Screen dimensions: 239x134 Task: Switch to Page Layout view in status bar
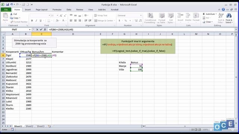click(x=196, y=130)
